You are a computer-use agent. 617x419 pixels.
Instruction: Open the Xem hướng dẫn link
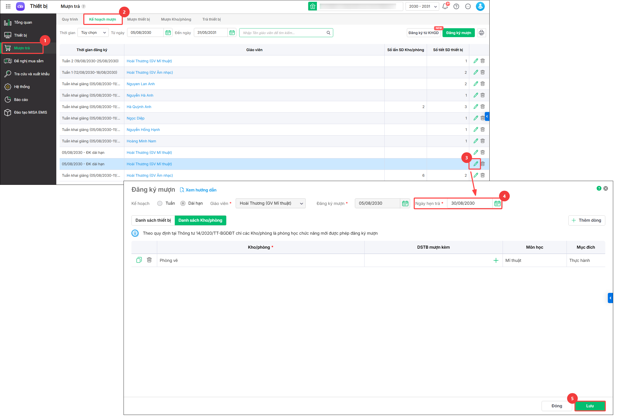[198, 190]
